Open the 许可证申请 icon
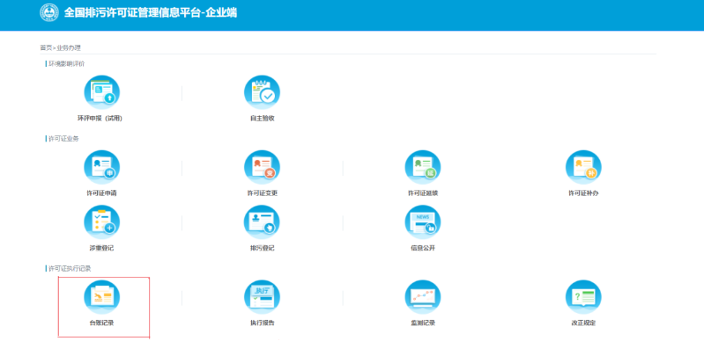Image resolution: width=704 pixels, height=363 pixels. coord(101,167)
